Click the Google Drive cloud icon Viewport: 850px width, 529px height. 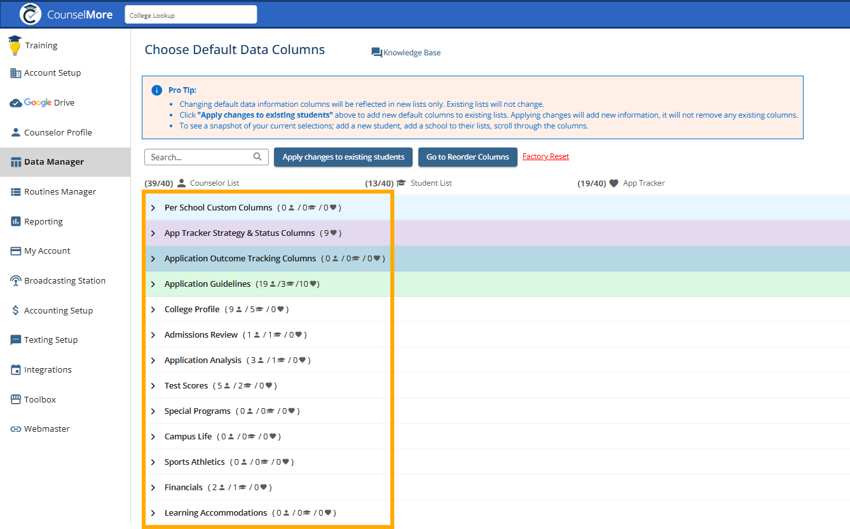coord(16,103)
